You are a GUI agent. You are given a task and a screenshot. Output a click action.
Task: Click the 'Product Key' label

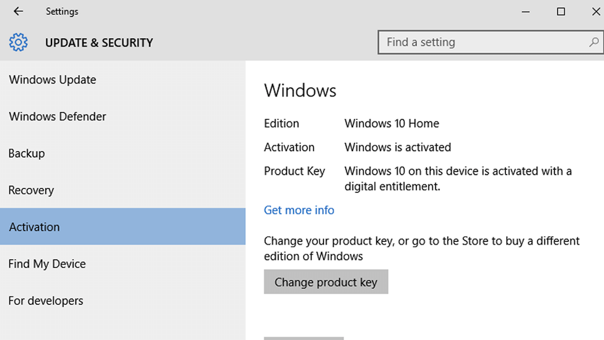(x=294, y=171)
